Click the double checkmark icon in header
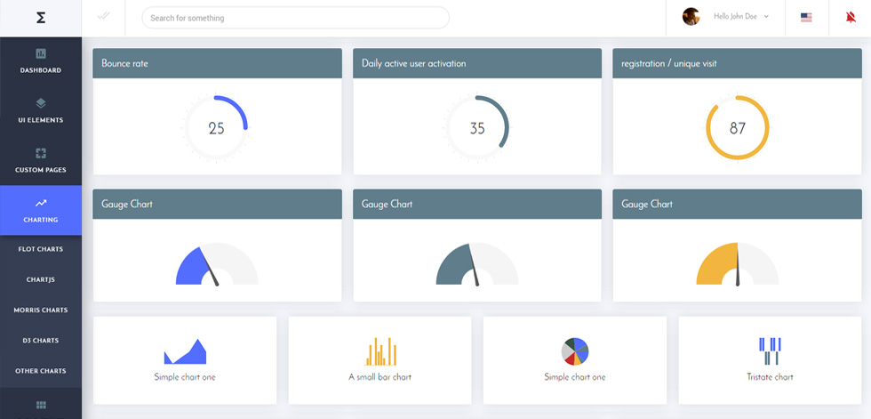 point(103,16)
